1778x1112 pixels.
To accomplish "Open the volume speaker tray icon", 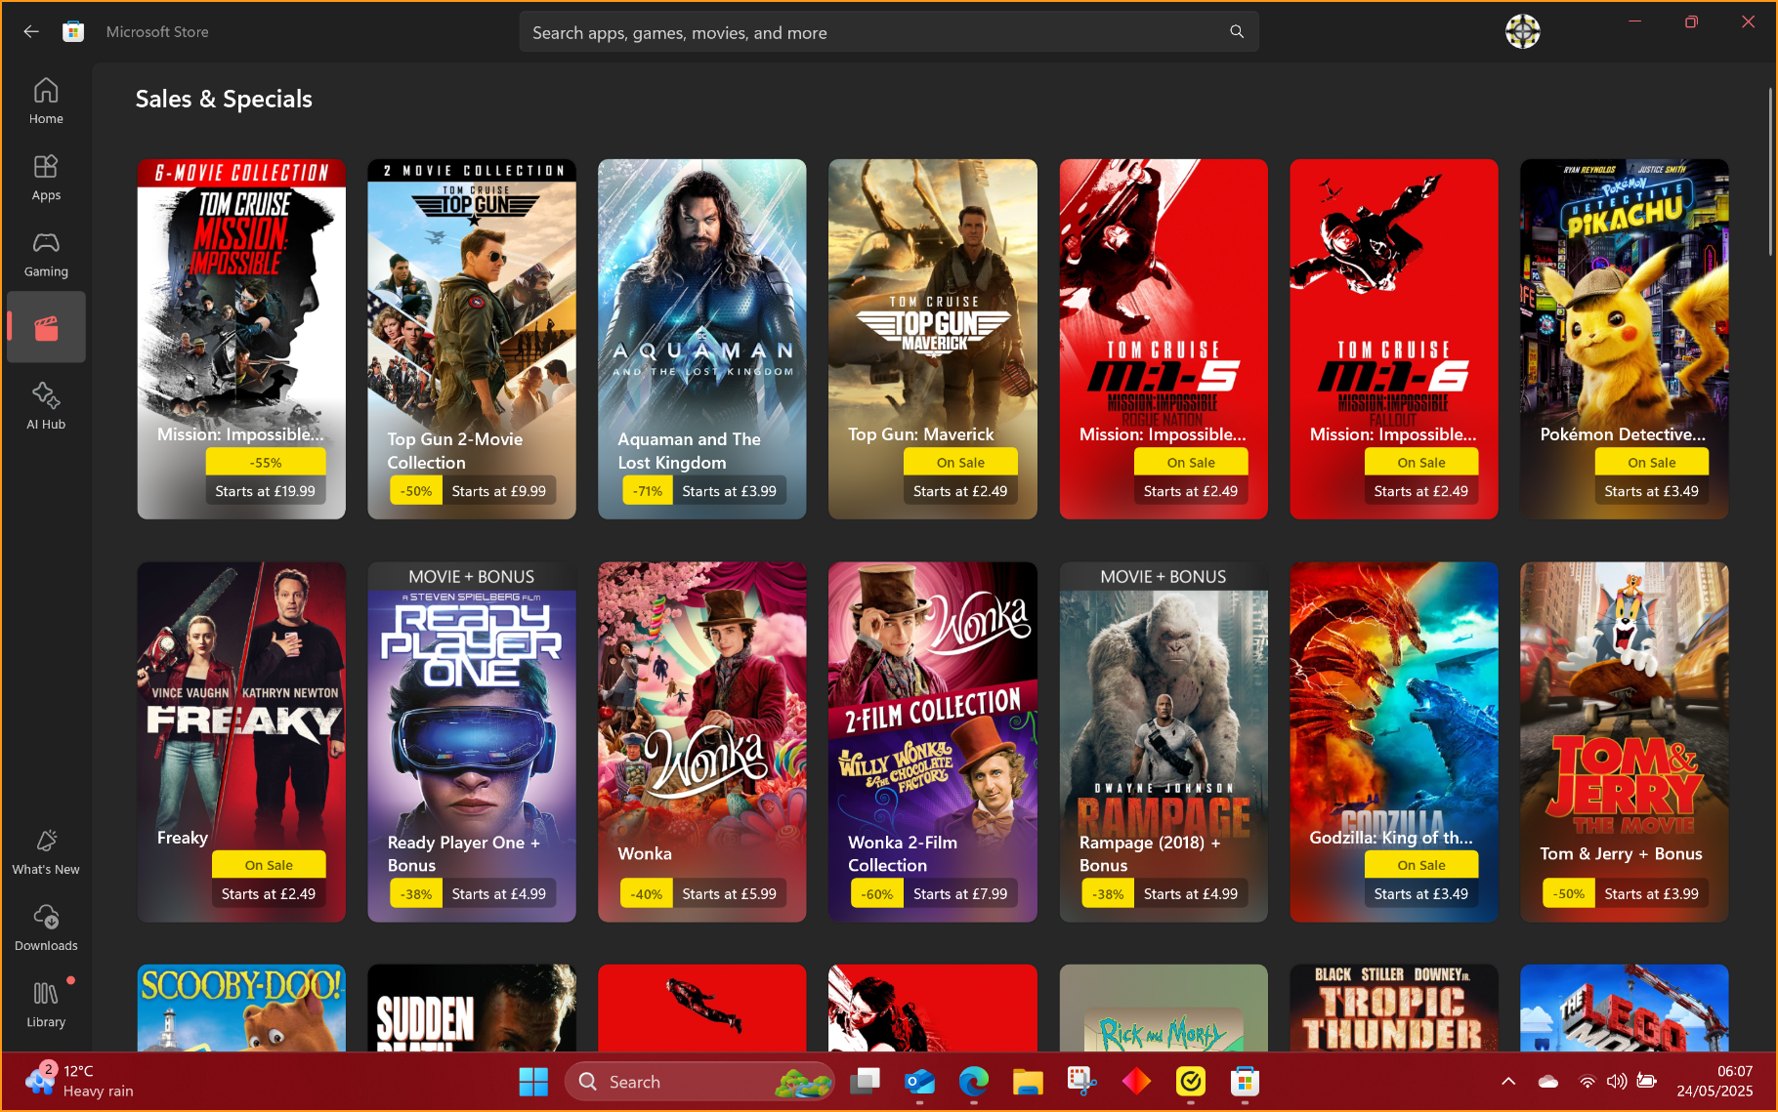I will pyautogui.click(x=1617, y=1082).
